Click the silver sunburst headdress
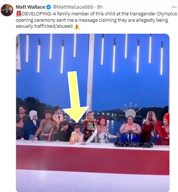This screenshot has height=192, width=178. pos(131,111)
